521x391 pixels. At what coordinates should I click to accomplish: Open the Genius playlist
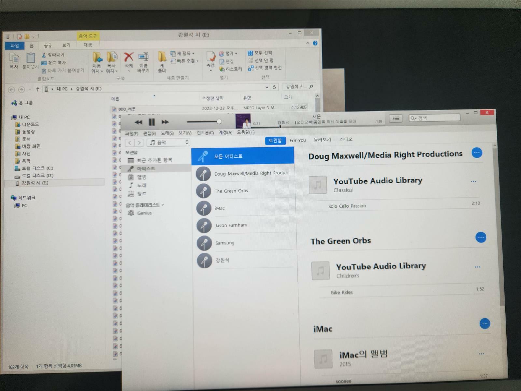pyautogui.click(x=144, y=213)
